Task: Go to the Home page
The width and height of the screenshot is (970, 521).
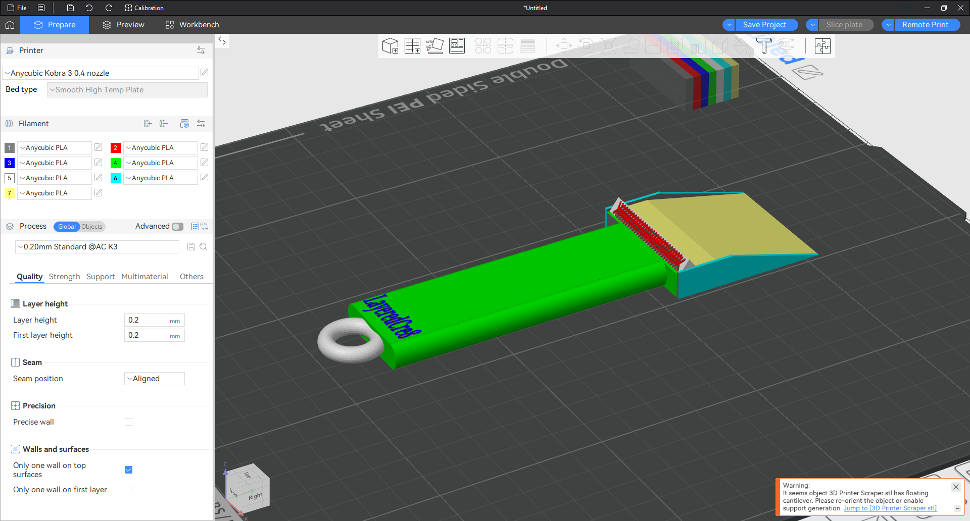Action: [10, 25]
